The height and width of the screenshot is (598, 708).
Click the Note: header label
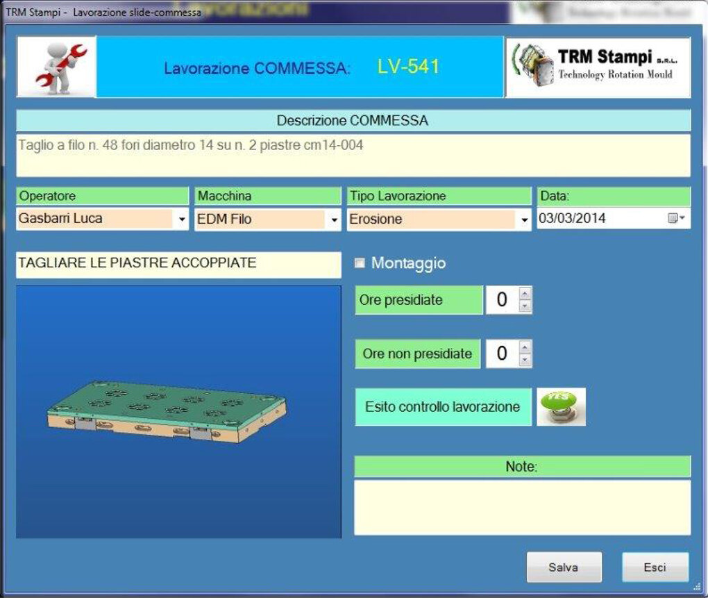523,467
